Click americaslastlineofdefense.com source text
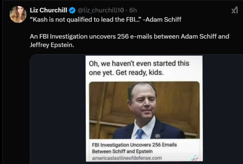This screenshot has height=164, width=243. pyautogui.click(x=127, y=158)
